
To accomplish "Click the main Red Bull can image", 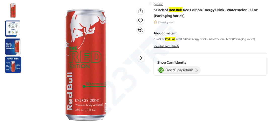I will pos(86,65).
